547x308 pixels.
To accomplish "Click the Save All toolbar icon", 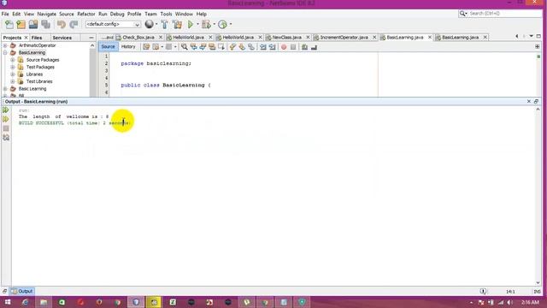I will [45, 25].
